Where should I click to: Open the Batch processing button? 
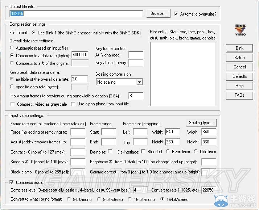click(x=239, y=58)
